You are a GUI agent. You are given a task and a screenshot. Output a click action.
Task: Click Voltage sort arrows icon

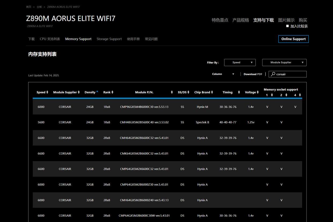258,92
